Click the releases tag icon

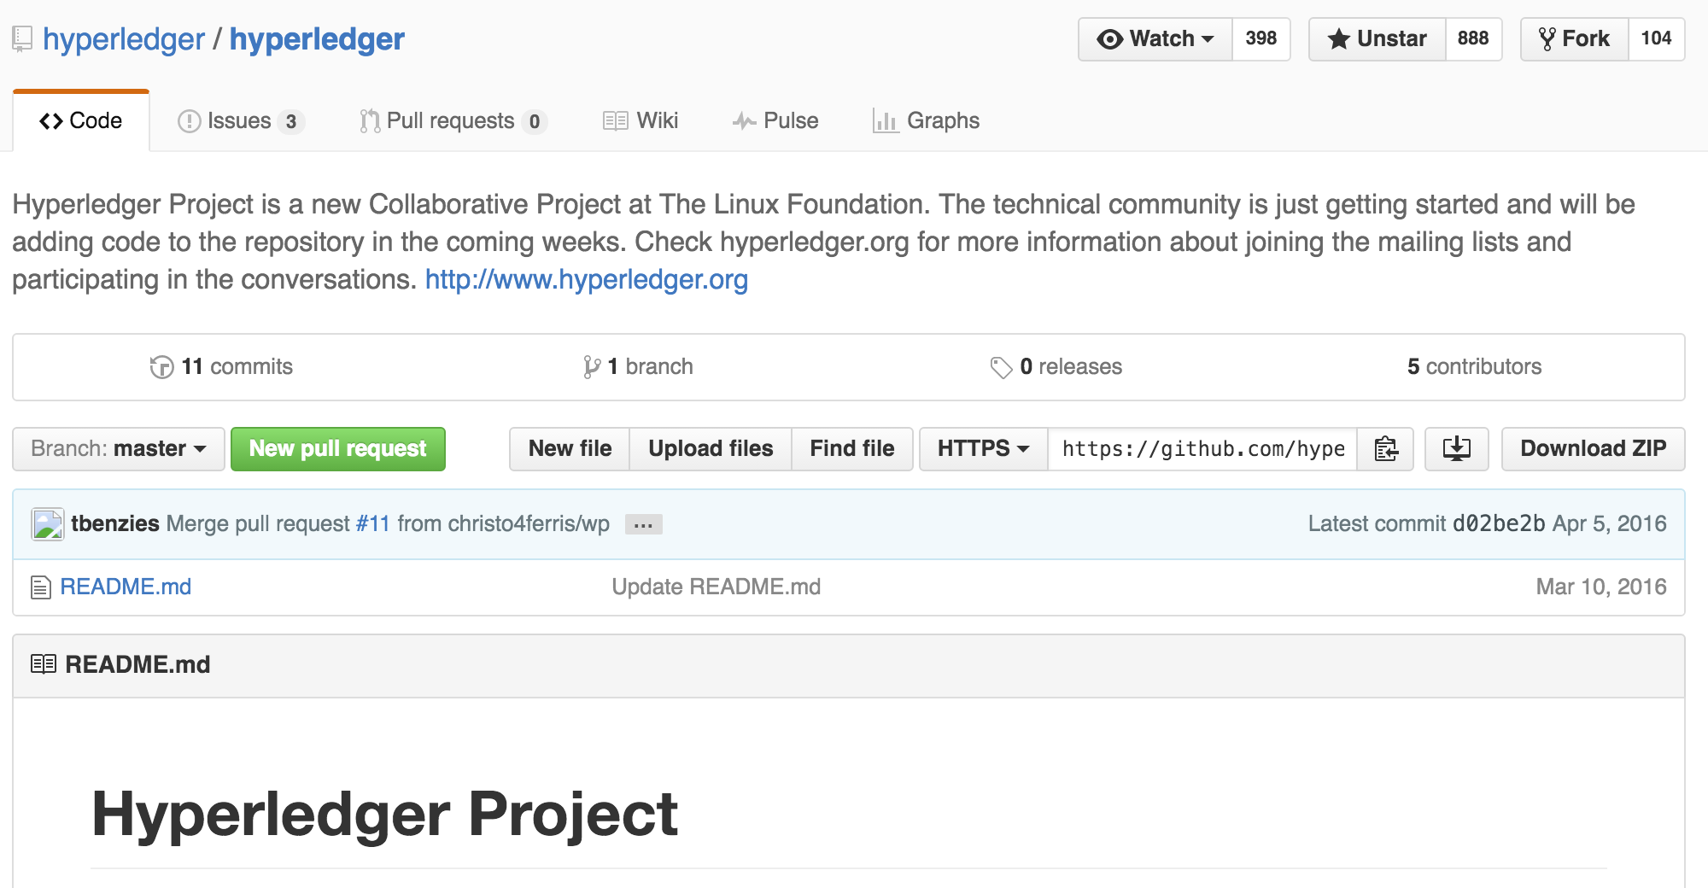click(1001, 366)
